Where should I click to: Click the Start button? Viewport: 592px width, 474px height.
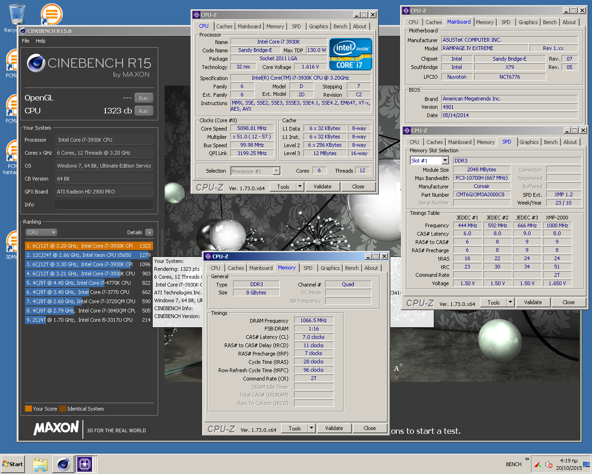(x=12, y=464)
